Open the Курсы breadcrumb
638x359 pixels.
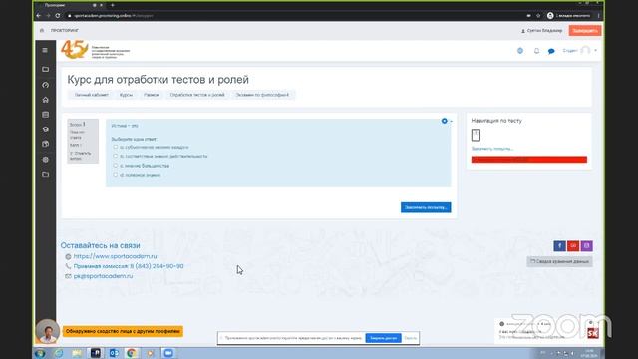[126, 95]
